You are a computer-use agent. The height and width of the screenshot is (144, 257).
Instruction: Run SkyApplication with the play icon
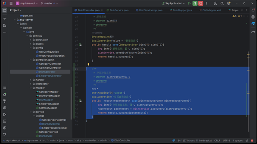coord(189,3)
